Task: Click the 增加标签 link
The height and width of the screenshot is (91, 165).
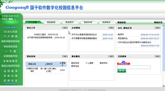Action: 121,22
